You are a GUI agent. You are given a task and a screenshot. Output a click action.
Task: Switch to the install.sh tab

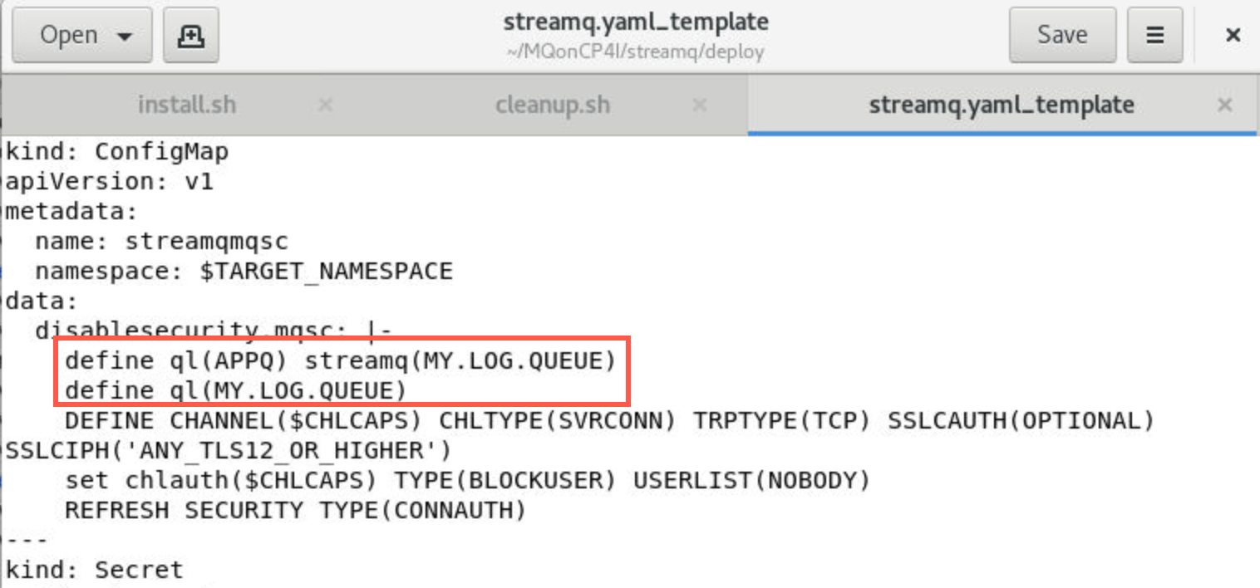click(186, 105)
